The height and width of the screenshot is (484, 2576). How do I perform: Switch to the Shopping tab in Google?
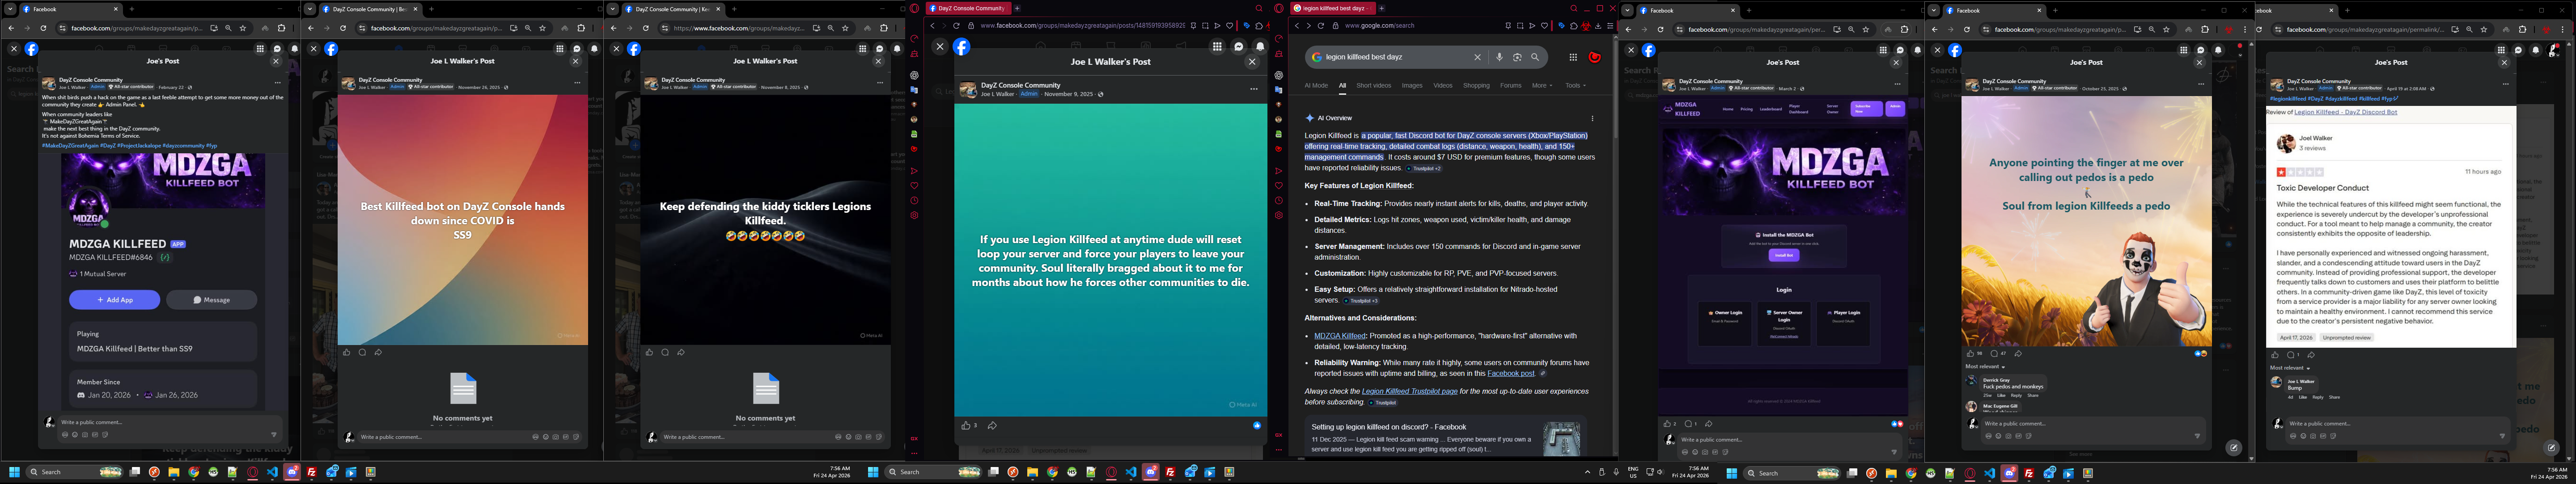(1476, 86)
